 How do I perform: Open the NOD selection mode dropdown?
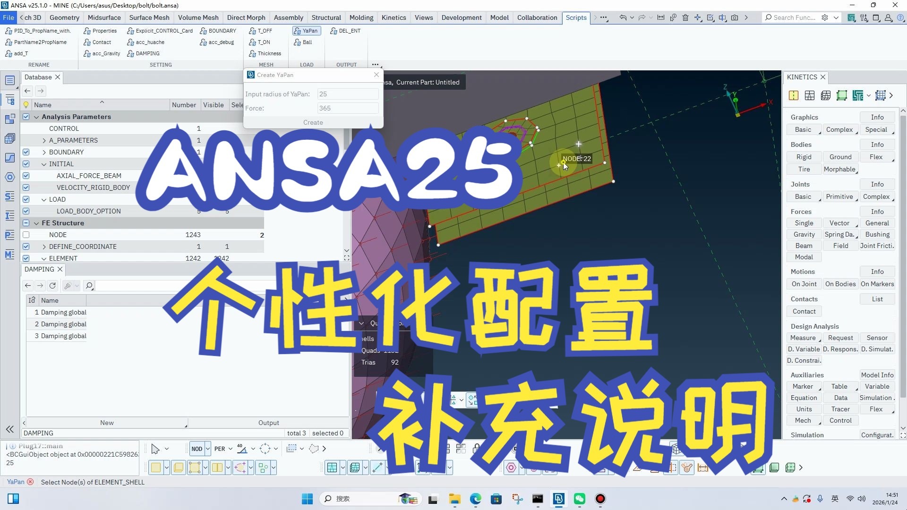point(208,449)
